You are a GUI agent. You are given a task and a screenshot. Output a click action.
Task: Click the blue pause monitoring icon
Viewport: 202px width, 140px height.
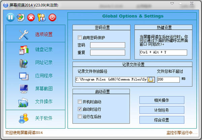click(x=10, y=17)
